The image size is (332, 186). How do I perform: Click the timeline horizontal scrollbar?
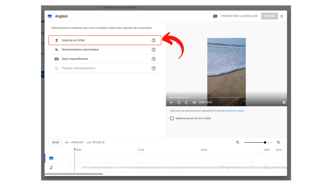[74, 174]
